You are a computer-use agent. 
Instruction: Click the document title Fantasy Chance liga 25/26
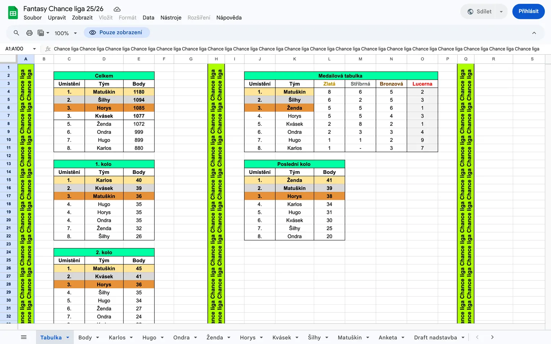pos(64,9)
